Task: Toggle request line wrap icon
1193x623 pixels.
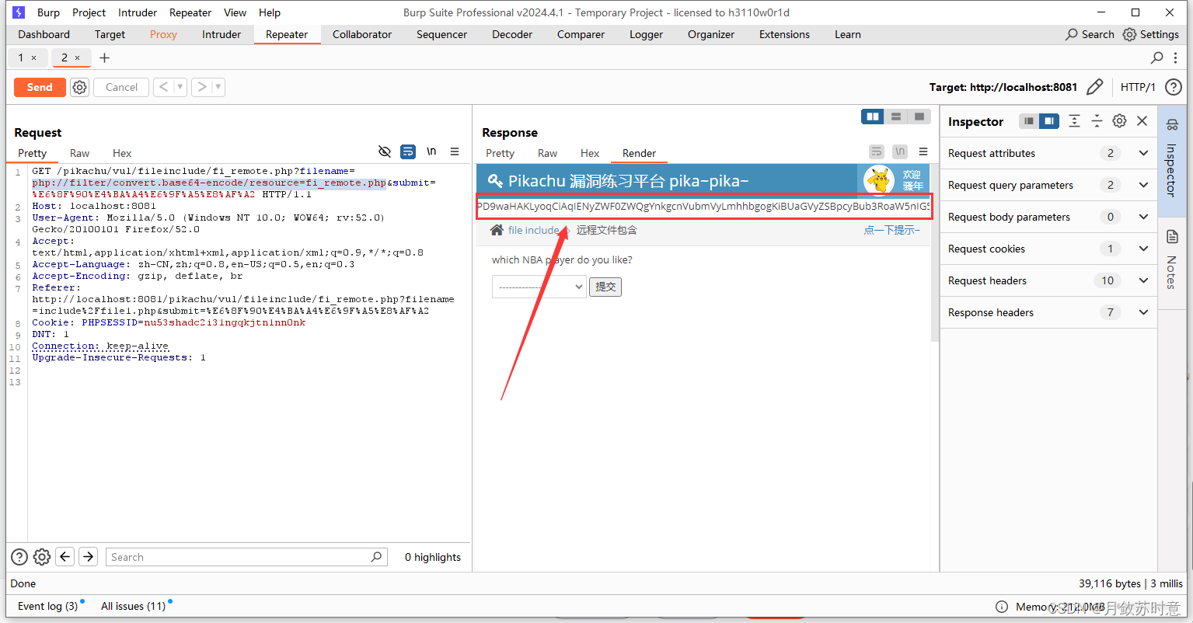Action: 408,151
